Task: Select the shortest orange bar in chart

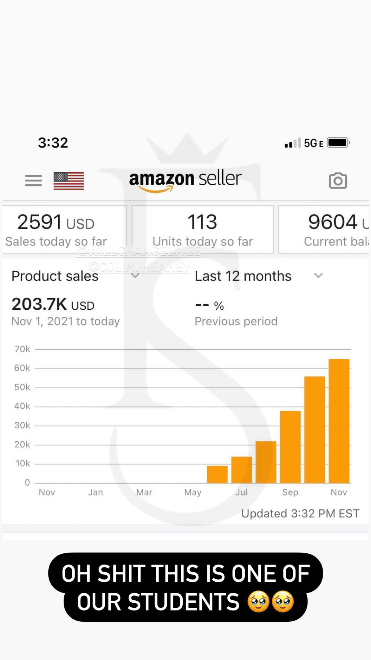Action: pyautogui.click(x=217, y=474)
